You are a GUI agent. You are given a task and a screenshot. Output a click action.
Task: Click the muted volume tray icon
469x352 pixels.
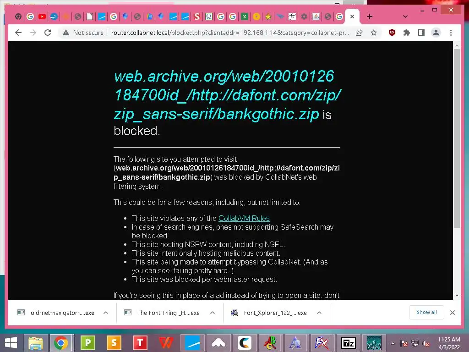[x=426, y=343]
